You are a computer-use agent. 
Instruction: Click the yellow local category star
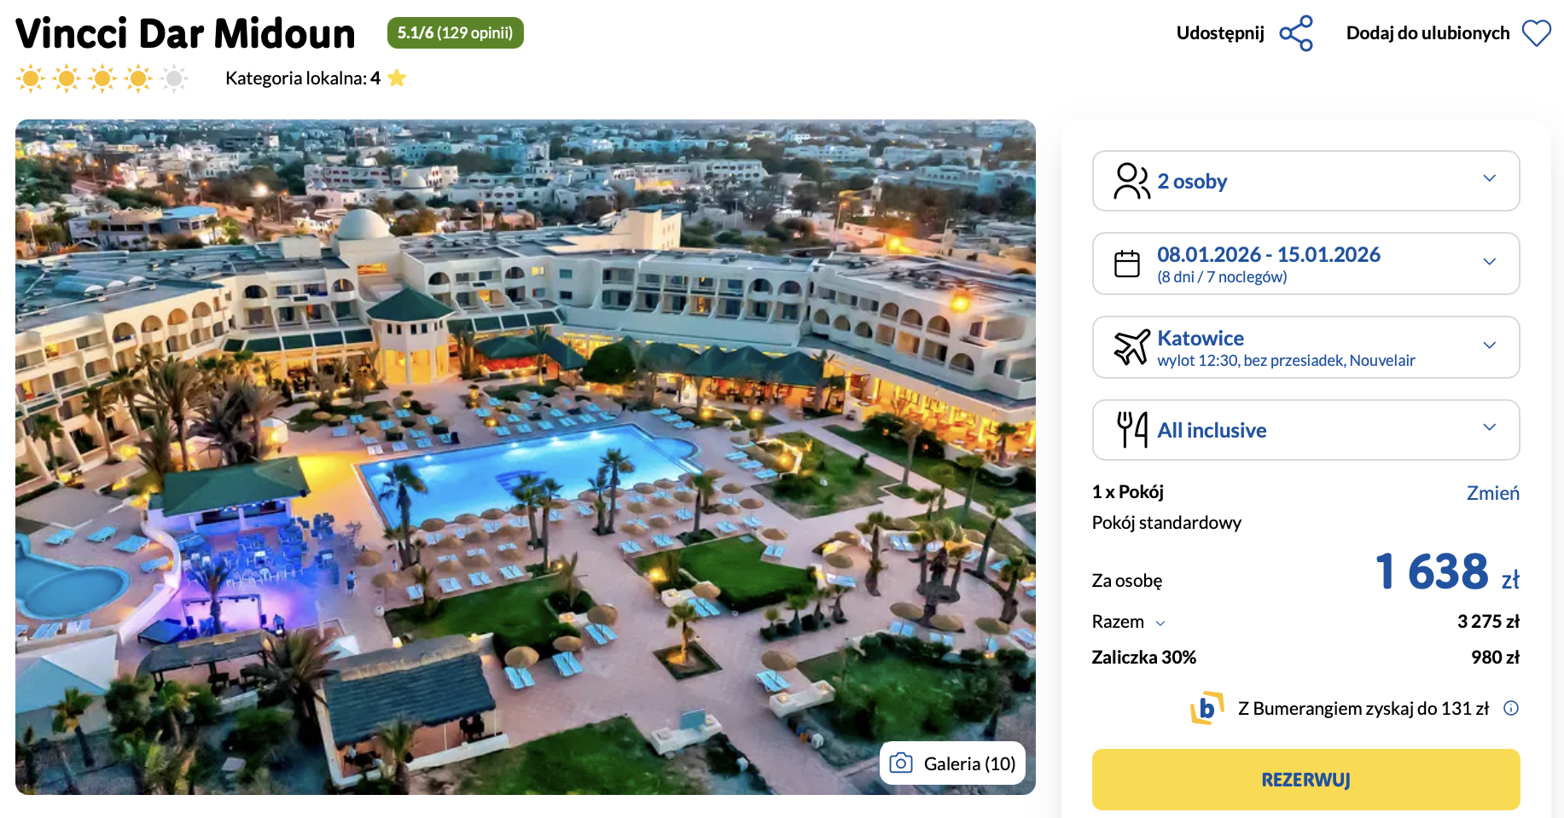coord(397,78)
